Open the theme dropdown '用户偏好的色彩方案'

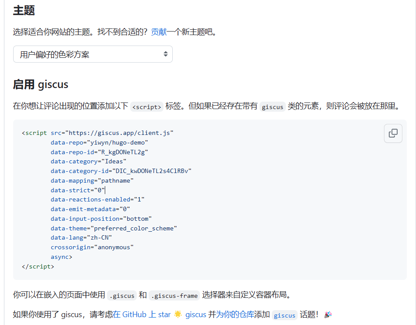[93, 54]
